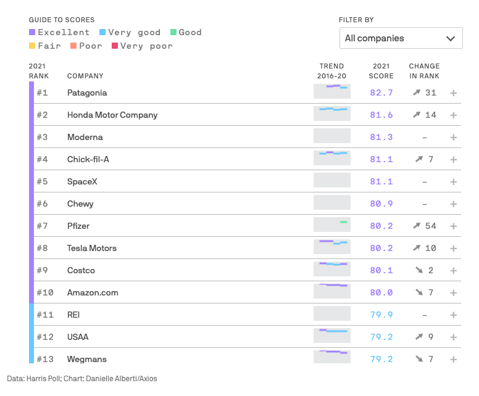Select the Pfizer company name
This screenshot has height=396, width=479.
[x=78, y=226]
